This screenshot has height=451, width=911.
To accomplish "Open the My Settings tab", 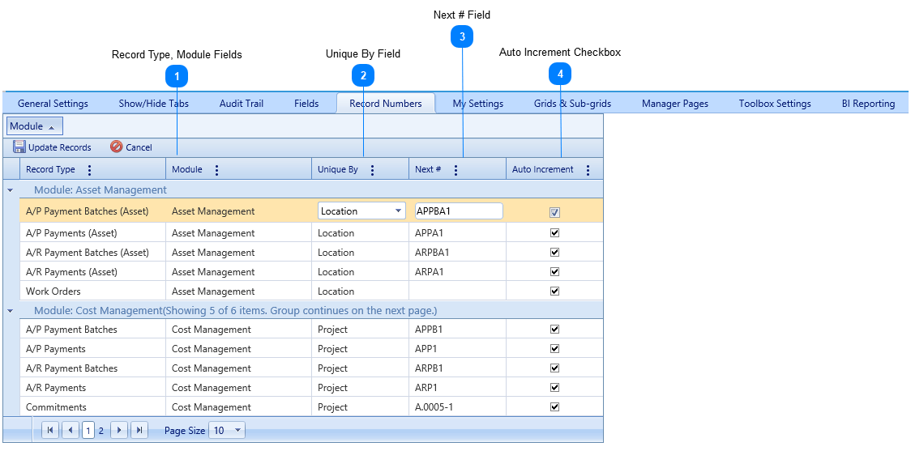I will [477, 104].
